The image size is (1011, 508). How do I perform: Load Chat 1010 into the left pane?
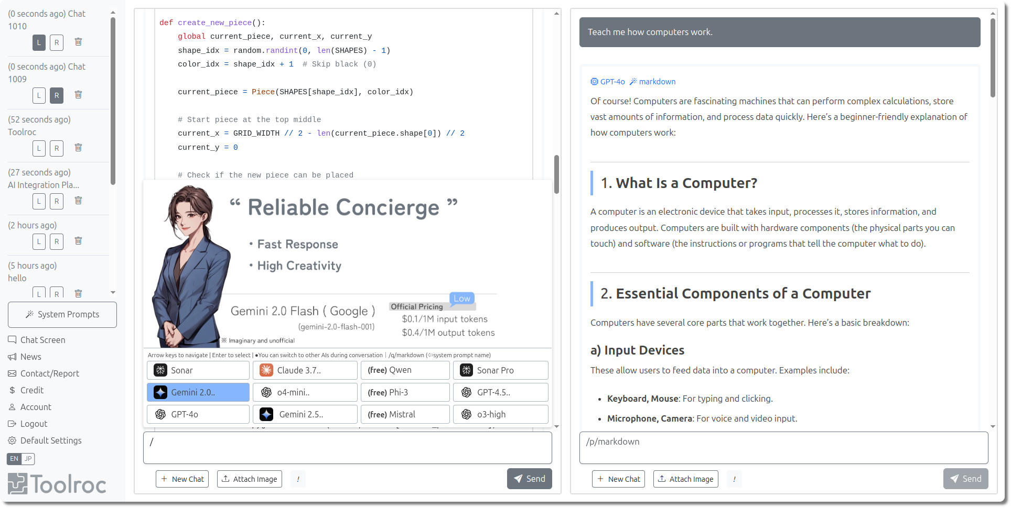[x=39, y=42]
